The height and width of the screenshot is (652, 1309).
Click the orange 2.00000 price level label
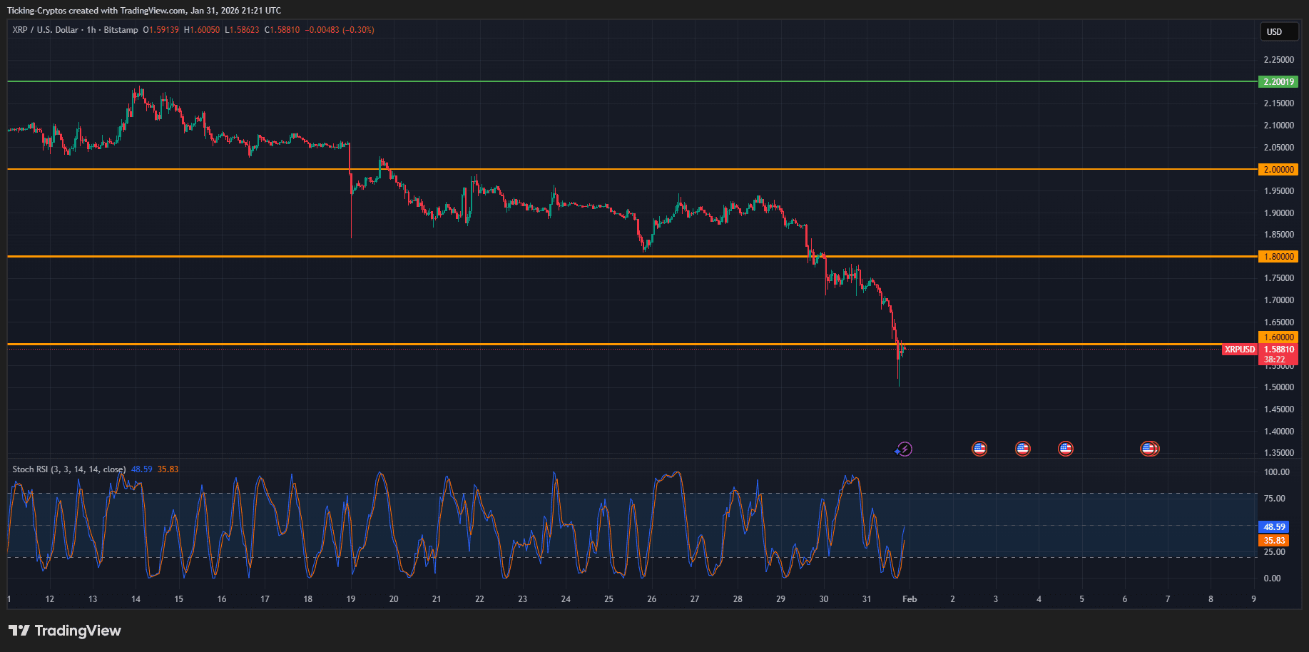click(1278, 169)
